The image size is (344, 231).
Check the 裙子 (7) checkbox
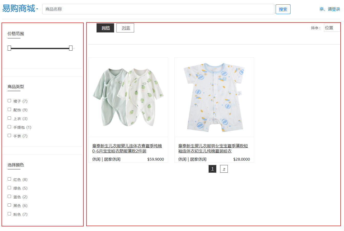point(9,101)
